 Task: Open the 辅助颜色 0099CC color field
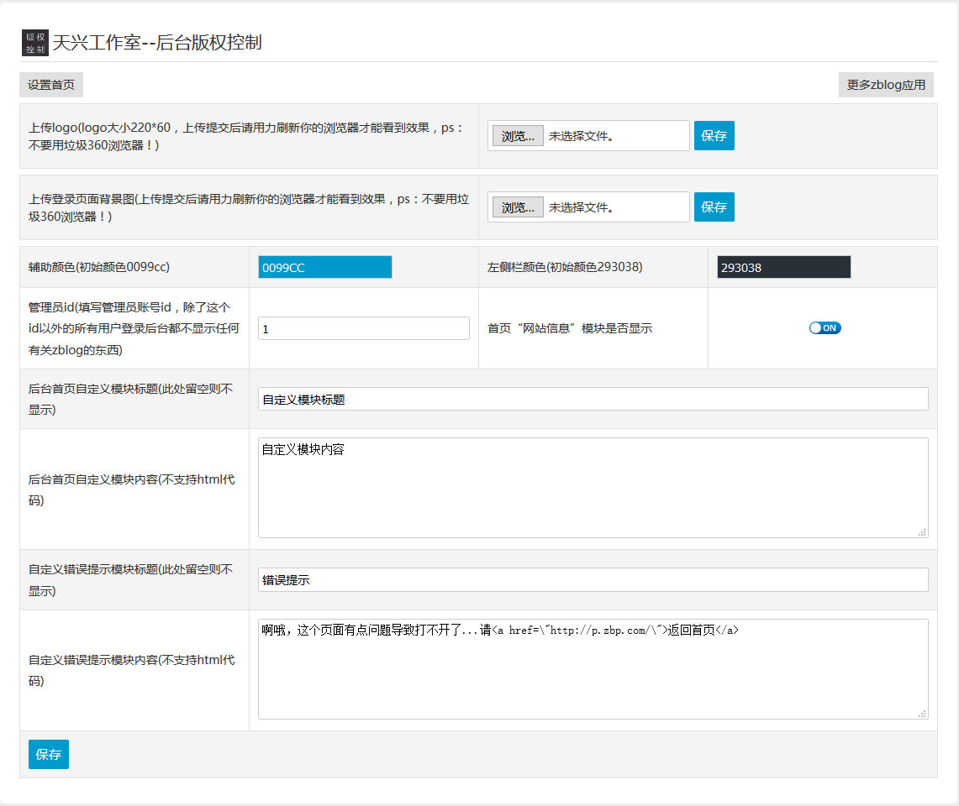(x=324, y=267)
